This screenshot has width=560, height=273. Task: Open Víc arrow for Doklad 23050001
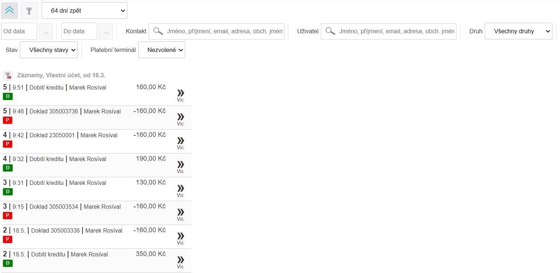tap(180, 143)
